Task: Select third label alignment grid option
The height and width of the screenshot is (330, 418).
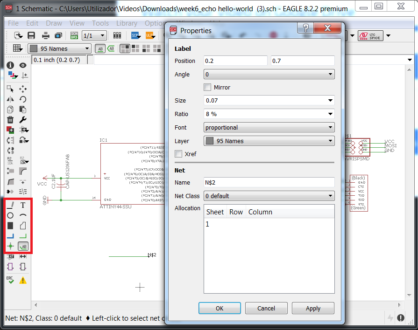Action: tap(146, 48)
